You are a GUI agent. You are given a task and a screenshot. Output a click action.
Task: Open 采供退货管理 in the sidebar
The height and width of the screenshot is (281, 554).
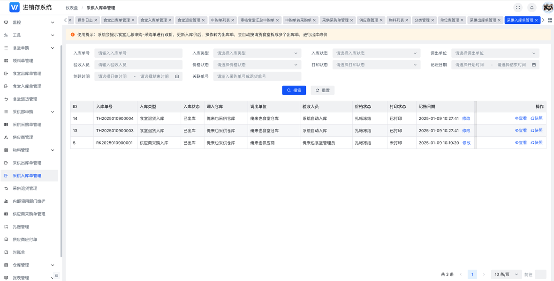[x=29, y=188]
